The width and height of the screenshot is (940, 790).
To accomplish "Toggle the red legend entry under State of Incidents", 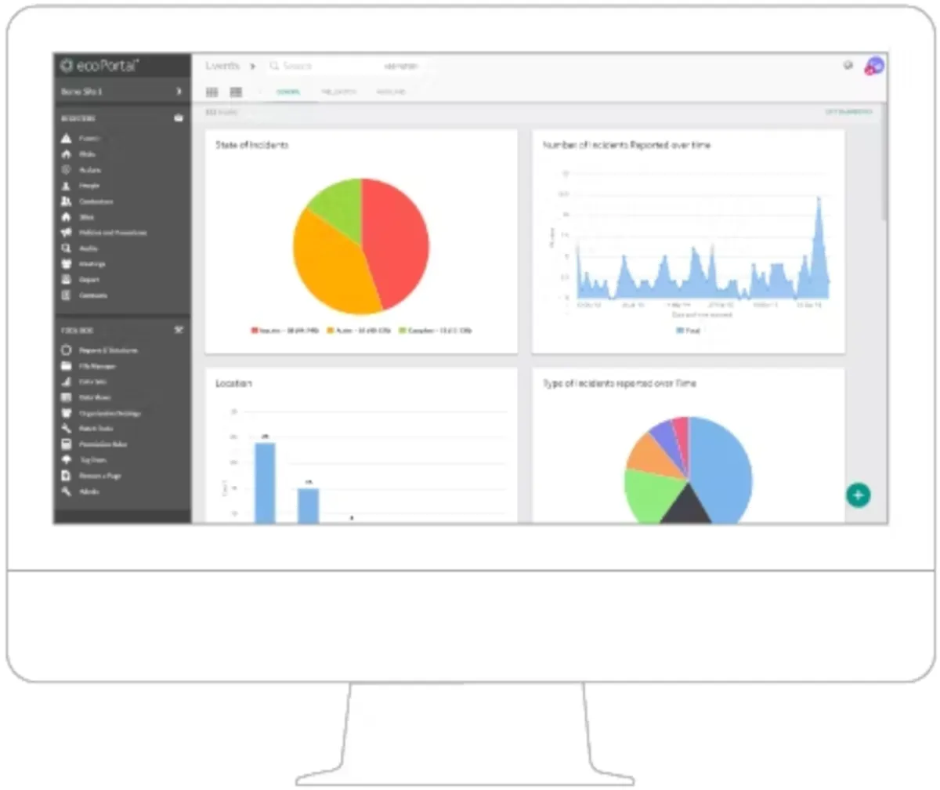I will pyautogui.click(x=285, y=331).
